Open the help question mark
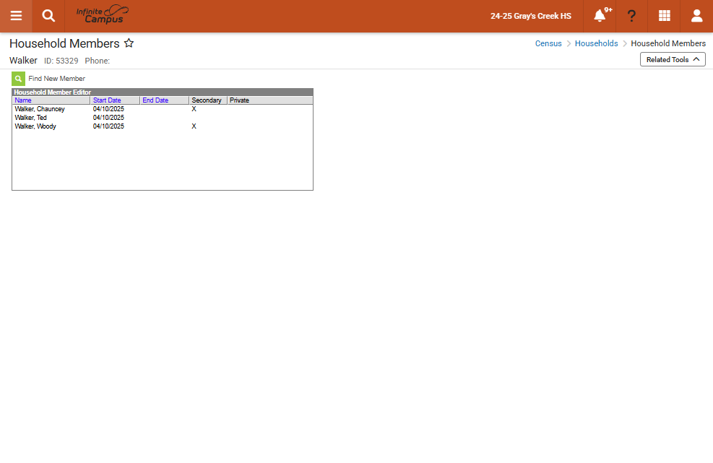The height and width of the screenshot is (463, 713). [x=631, y=16]
